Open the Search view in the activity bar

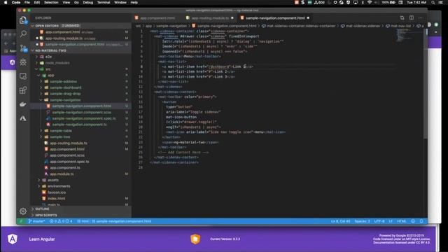23,34
